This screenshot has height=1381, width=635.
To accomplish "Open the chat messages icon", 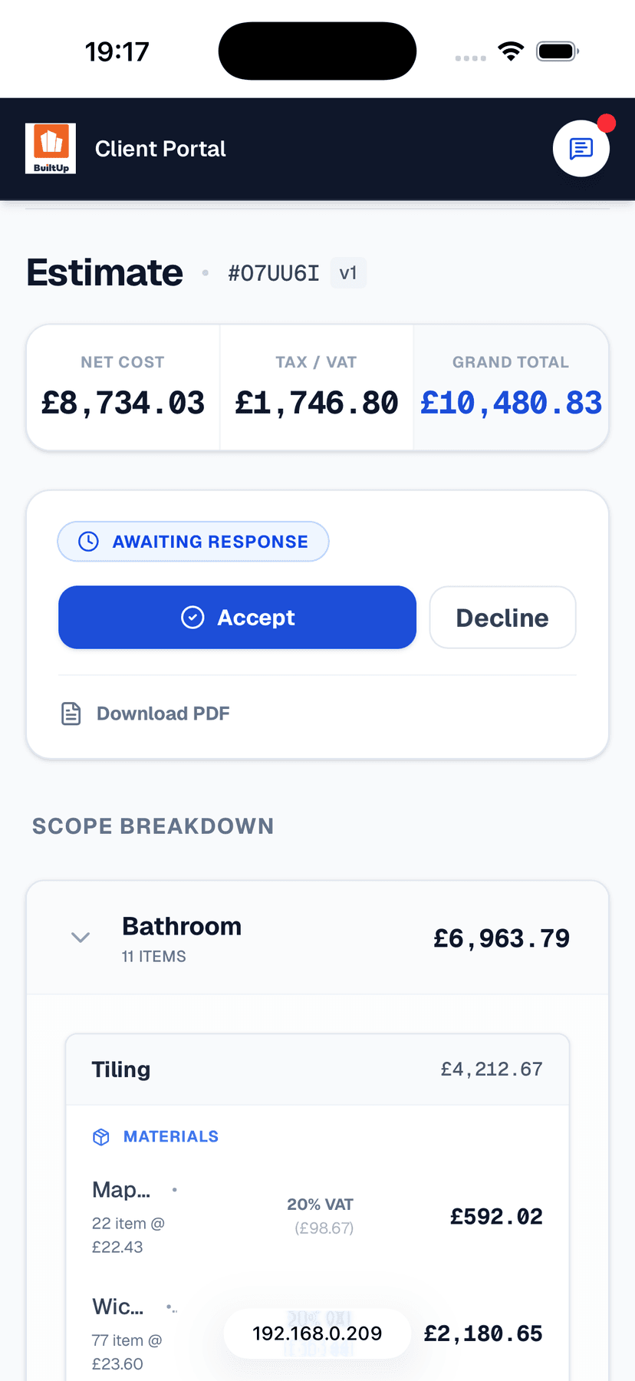I will click(x=581, y=148).
